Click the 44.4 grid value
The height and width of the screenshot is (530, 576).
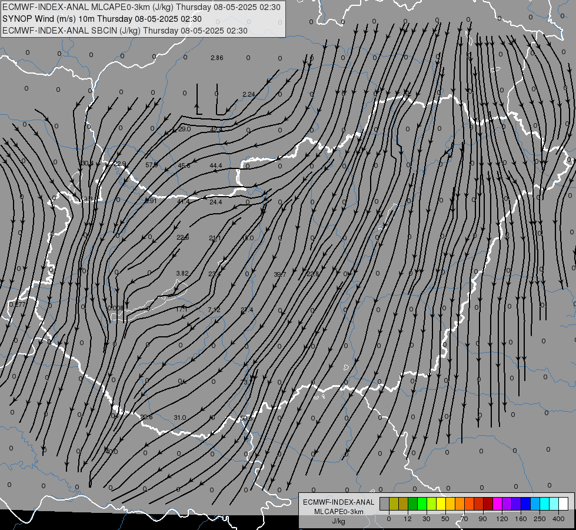216,166
